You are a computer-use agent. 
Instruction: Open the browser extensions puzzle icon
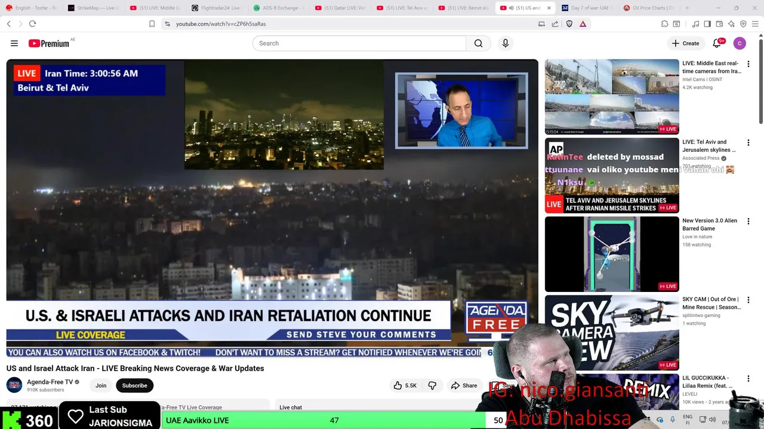664,24
